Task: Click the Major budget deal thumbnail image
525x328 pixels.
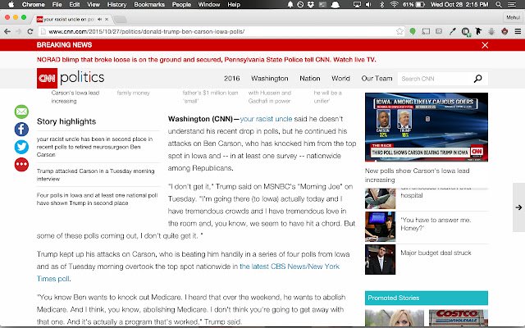Action: [x=380, y=259]
